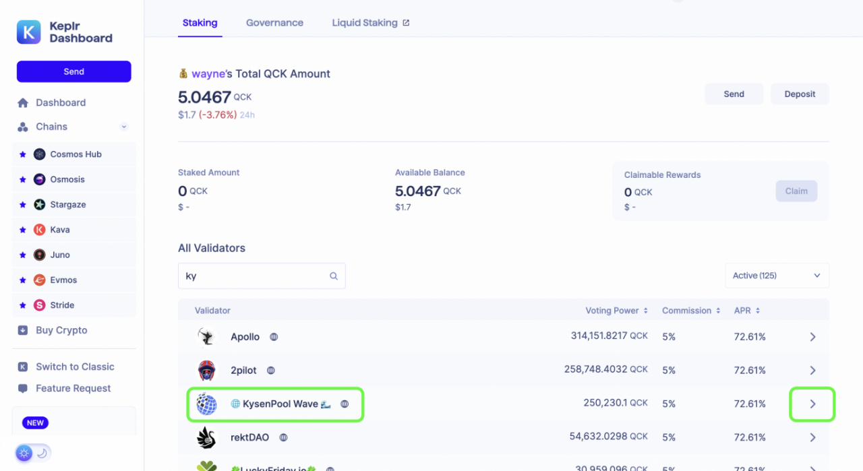The image size is (863, 471).
Task: Click the 2pilot validator avatar
Action: (x=206, y=371)
